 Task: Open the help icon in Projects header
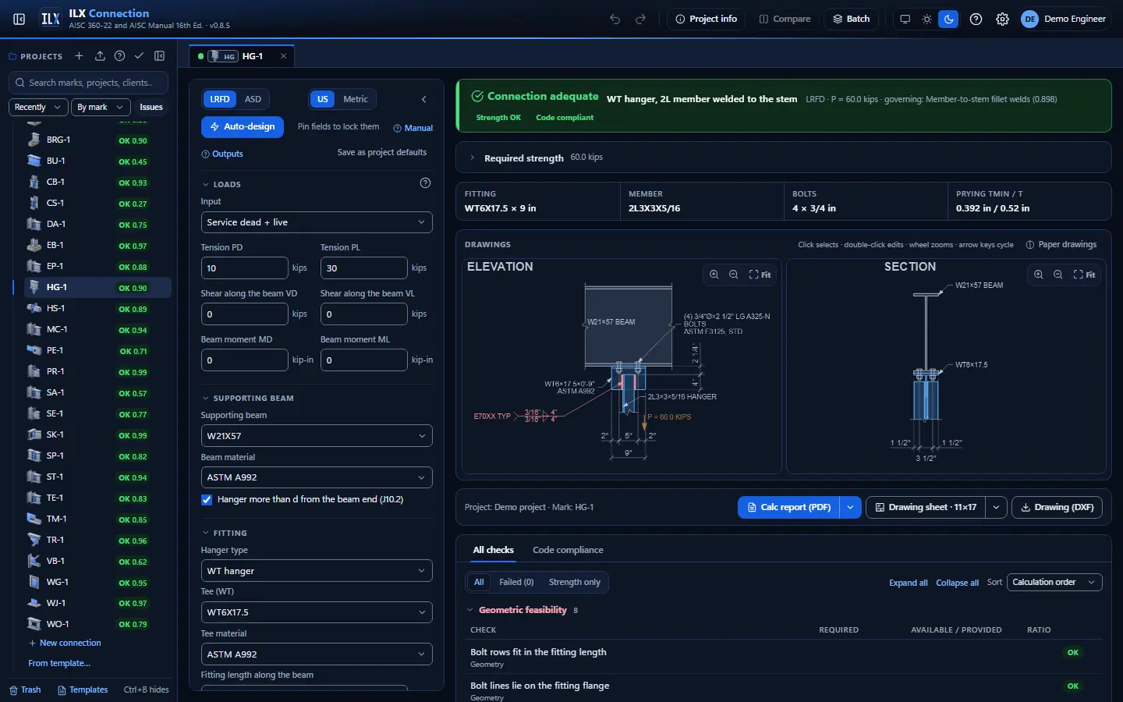click(119, 56)
